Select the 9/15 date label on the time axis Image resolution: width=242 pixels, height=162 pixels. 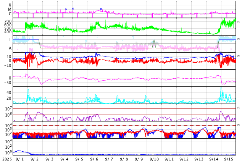coord(229,159)
